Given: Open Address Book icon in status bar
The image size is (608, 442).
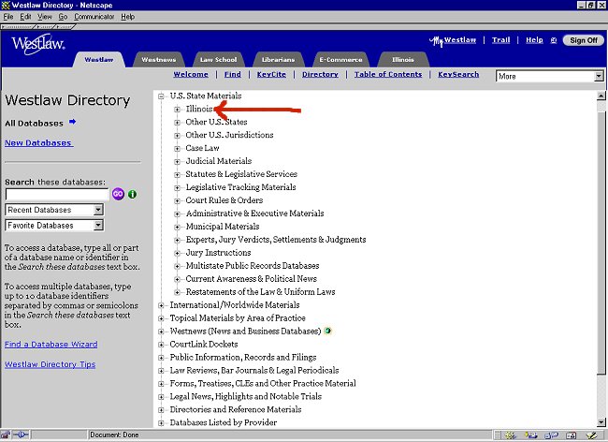Looking at the screenshot, I should click(572, 435).
